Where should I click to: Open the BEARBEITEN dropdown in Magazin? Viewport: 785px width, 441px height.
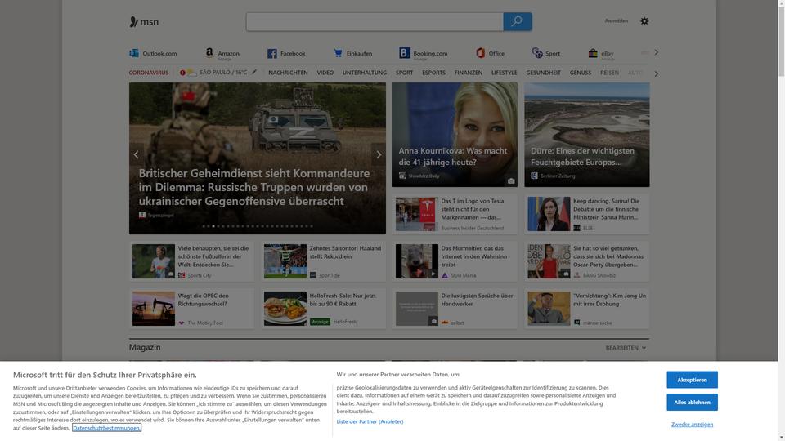[x=626, y=348]
